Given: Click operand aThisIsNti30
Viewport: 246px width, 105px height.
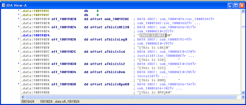Looking at the screenshot, I should point(117,27).
